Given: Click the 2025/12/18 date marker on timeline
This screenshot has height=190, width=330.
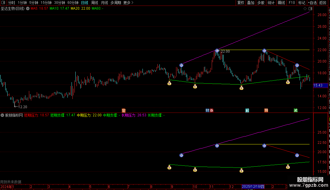Looking at the screenshot, I should 253,186.
